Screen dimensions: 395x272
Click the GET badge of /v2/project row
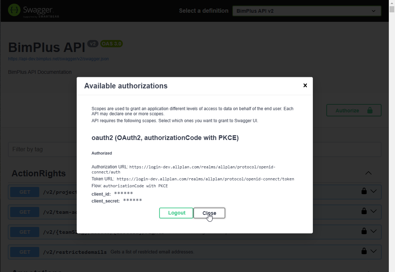click(x=25, y=192)
